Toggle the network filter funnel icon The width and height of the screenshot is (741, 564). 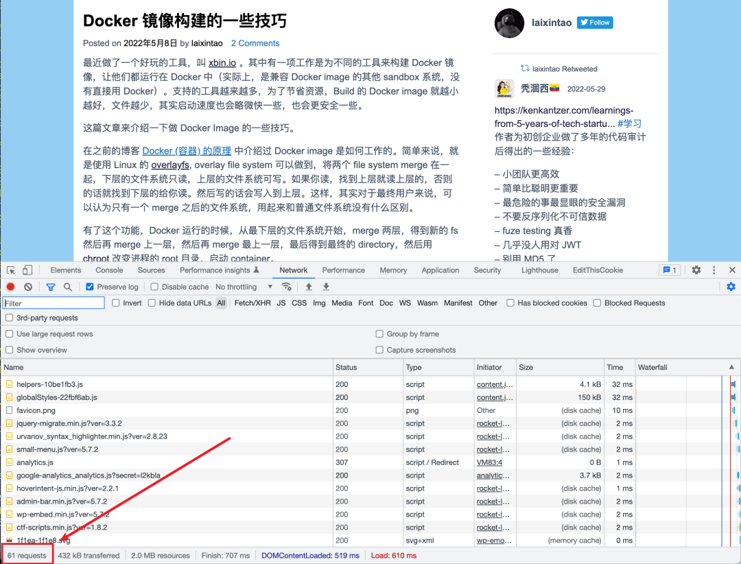tap(51, 287)
